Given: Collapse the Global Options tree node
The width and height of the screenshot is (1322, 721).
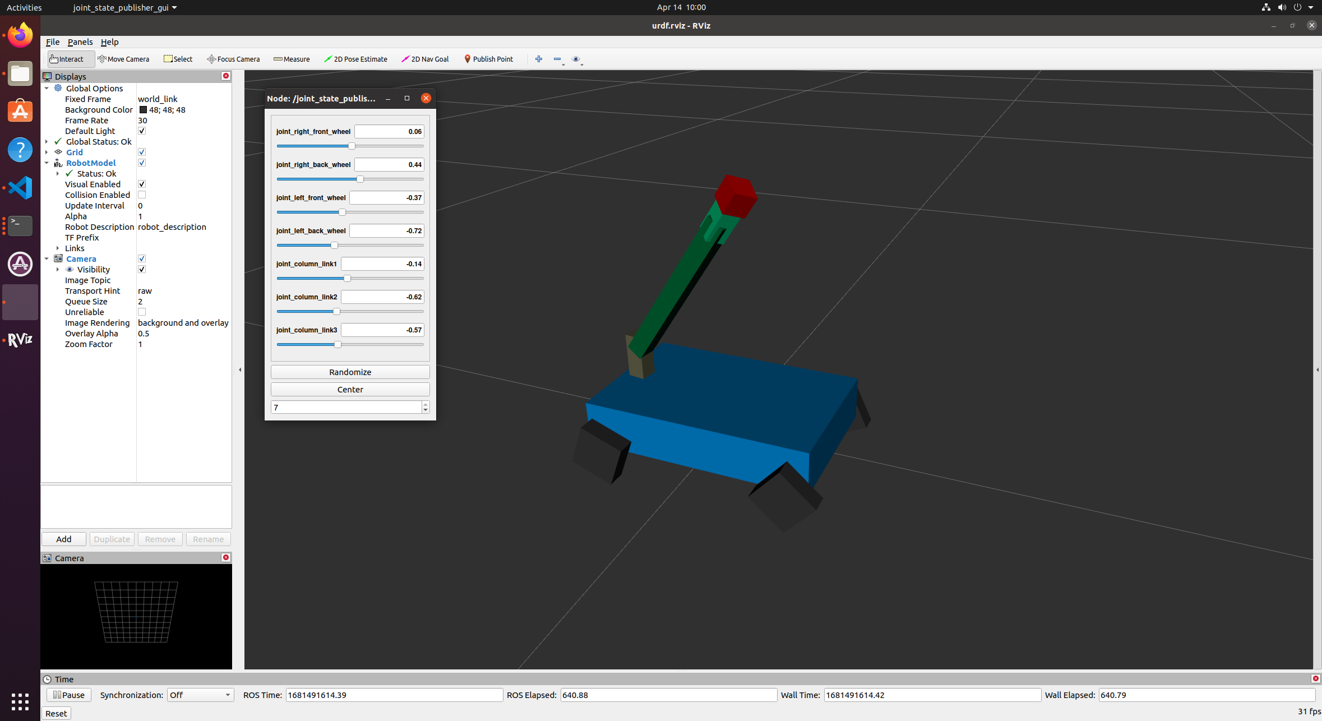Looking at the screenshot, I should tap(47, 88).
